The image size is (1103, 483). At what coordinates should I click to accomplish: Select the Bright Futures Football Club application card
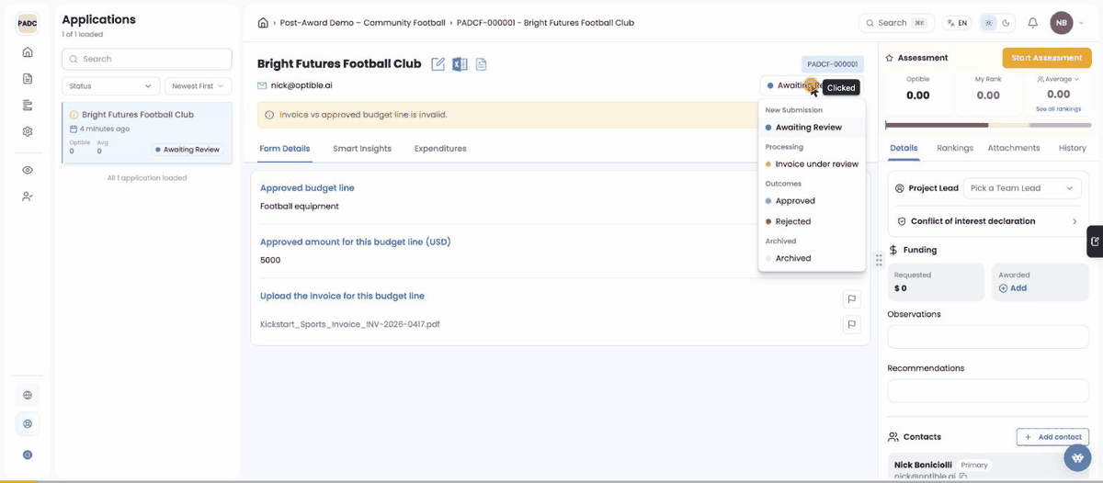pos(147,132)
